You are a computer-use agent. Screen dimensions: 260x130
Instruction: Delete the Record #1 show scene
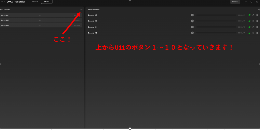pos(257,27)
